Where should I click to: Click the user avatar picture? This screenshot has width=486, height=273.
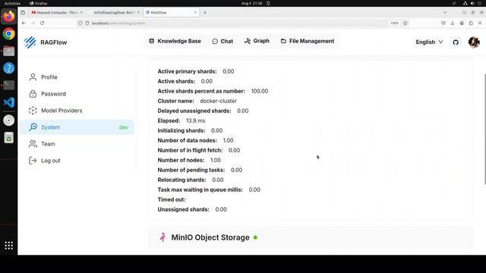tap(474, 42)
